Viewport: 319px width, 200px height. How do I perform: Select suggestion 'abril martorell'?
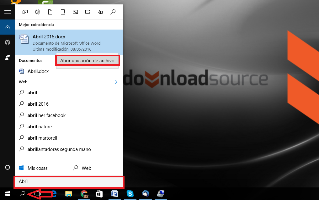click(69, 138)
